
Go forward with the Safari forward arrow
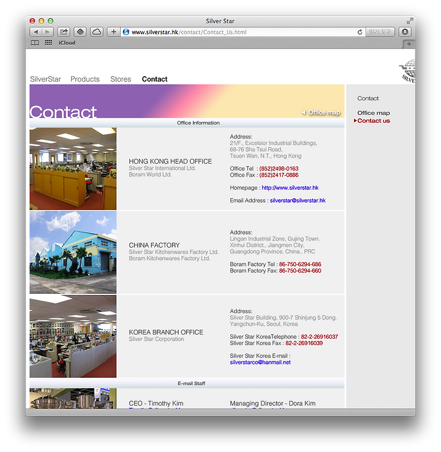[x=48, y=32]
